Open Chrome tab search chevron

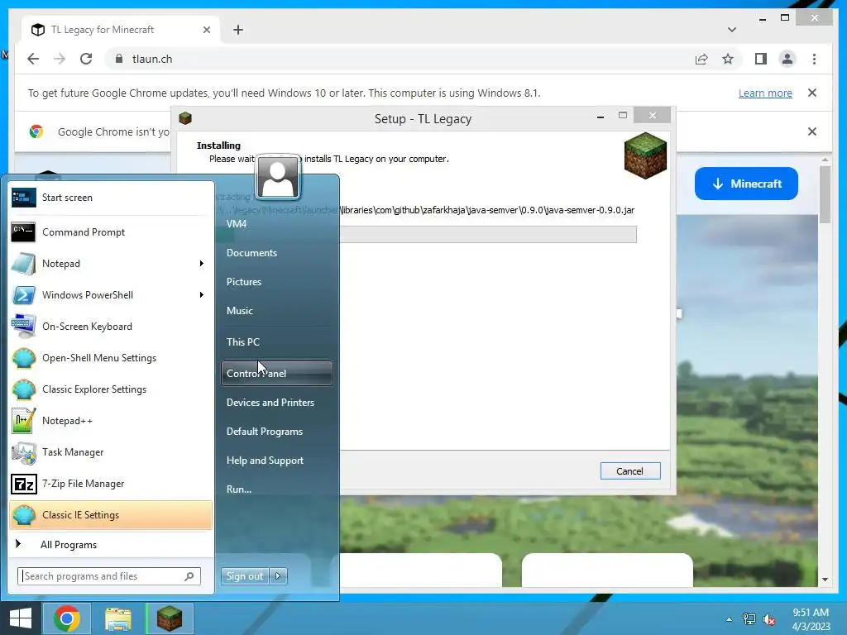(732, 30)
